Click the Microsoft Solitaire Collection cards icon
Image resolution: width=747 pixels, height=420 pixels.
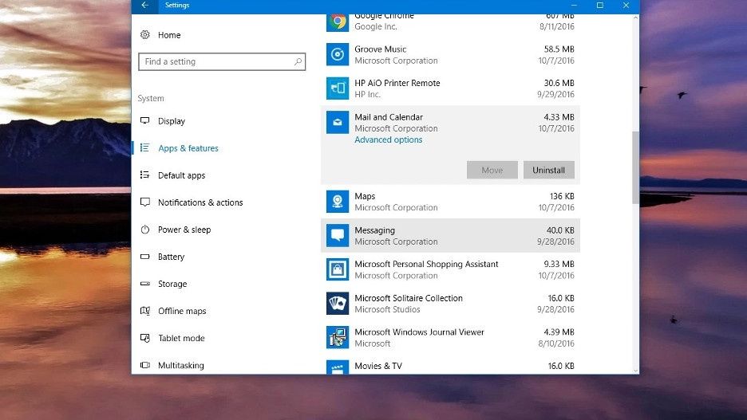[x=338, y=304]
